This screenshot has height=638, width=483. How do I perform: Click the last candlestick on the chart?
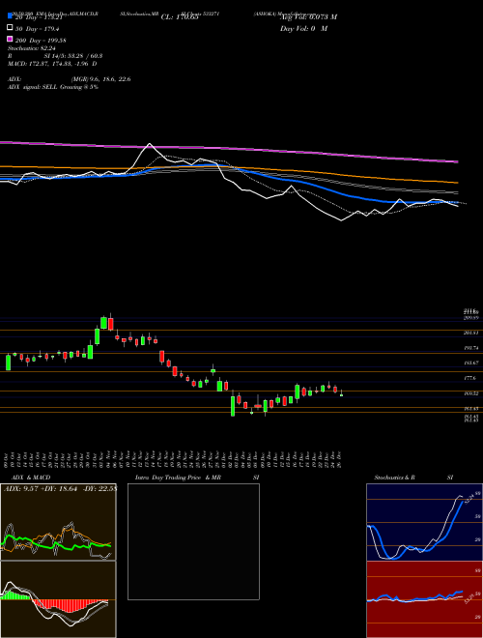click(341, 393)
